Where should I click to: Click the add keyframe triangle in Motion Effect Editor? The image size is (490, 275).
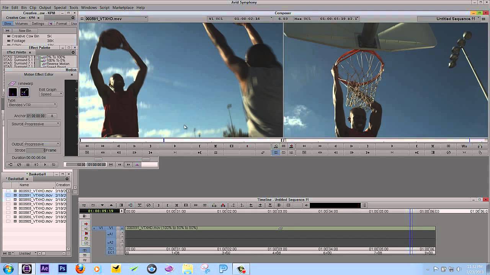tap(137, 165)
